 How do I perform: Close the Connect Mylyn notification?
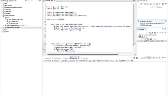coord(166,21)
